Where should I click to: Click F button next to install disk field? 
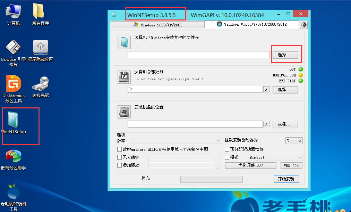coord(266,124)
